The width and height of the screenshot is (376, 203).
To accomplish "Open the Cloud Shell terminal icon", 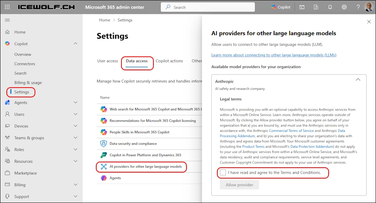I will [302, 7].
